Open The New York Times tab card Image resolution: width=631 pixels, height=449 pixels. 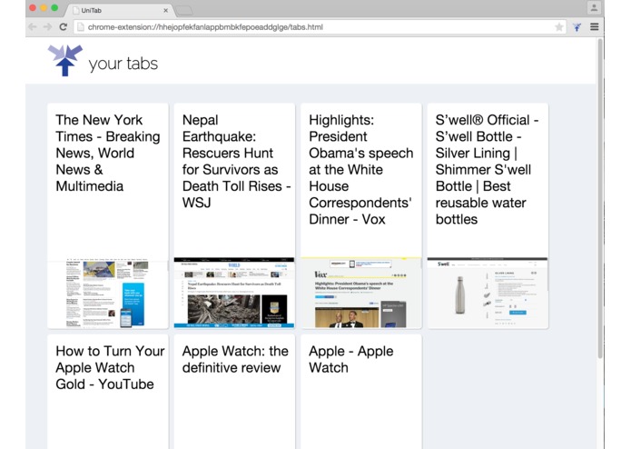pyautogui.click(x=107, y=215)
